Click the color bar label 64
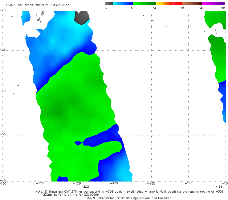The image size is (228, 200). click(x=201, y=8)
